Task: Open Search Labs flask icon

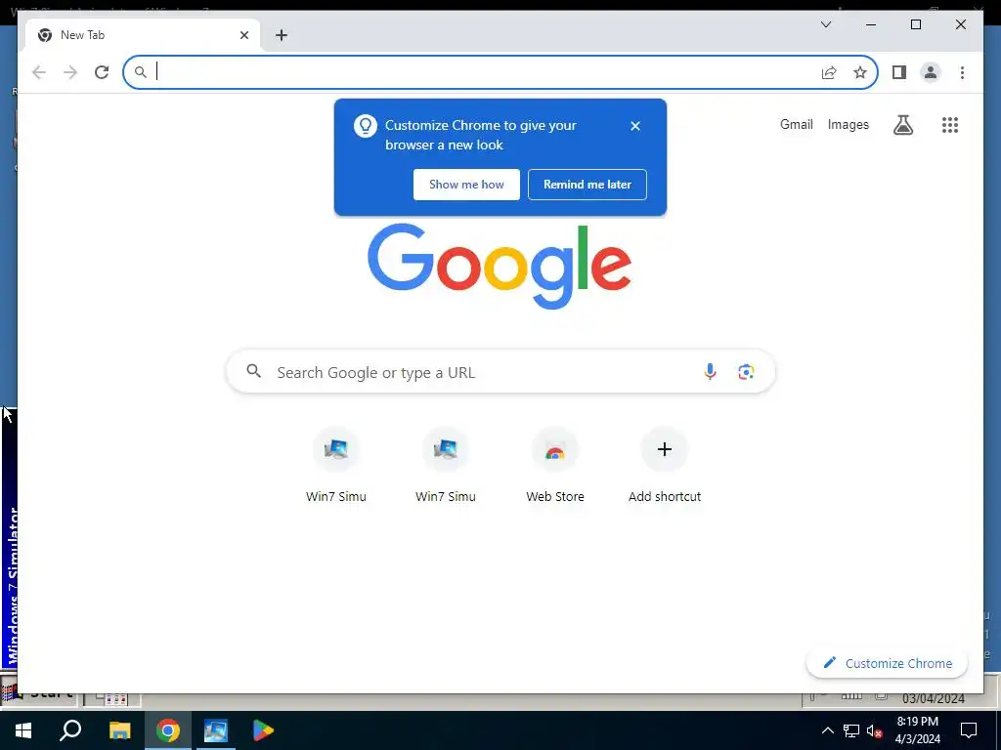Action: tap(902, 125)
